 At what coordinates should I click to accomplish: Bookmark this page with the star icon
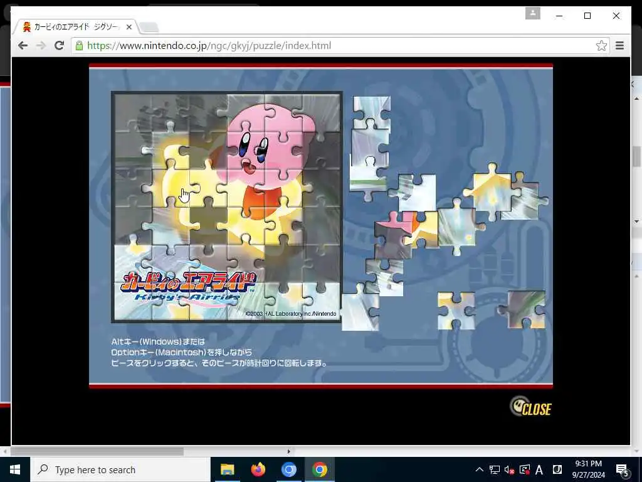coord(601,45)
